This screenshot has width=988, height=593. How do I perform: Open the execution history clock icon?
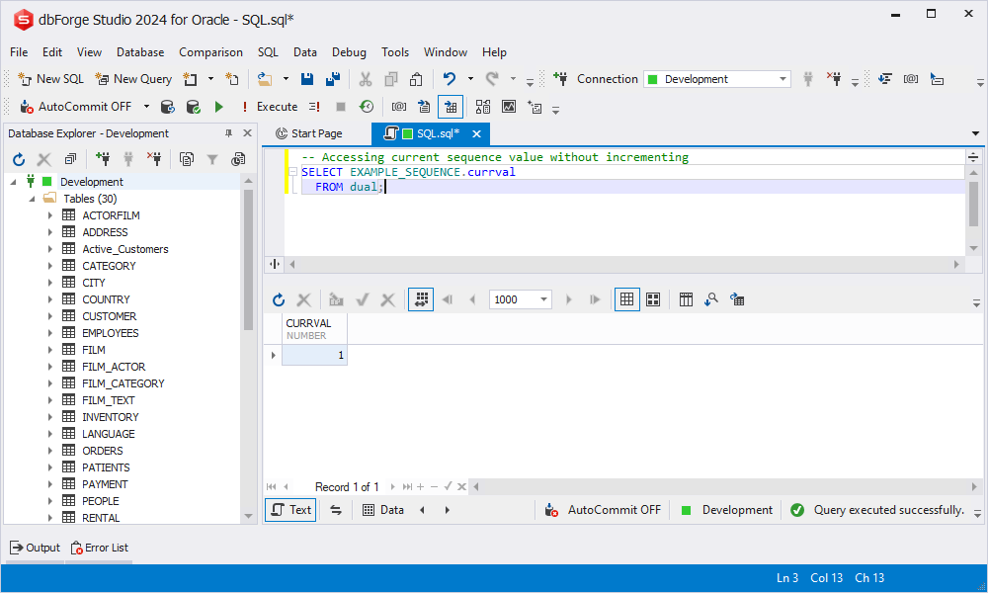click(x=367, y=107)
